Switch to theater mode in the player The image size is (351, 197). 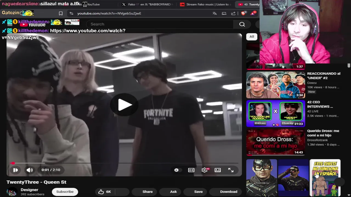(218, 170)
